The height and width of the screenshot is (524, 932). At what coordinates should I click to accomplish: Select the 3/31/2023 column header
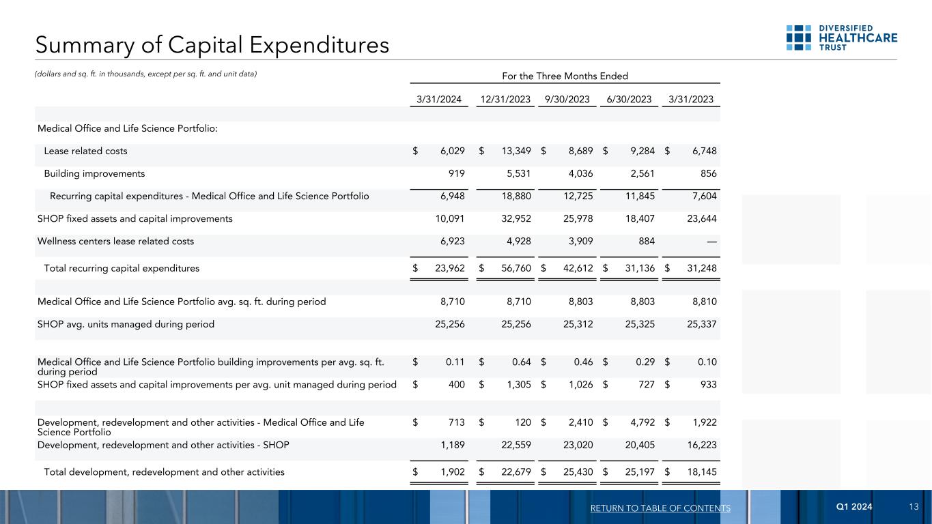tap(691, 100)
